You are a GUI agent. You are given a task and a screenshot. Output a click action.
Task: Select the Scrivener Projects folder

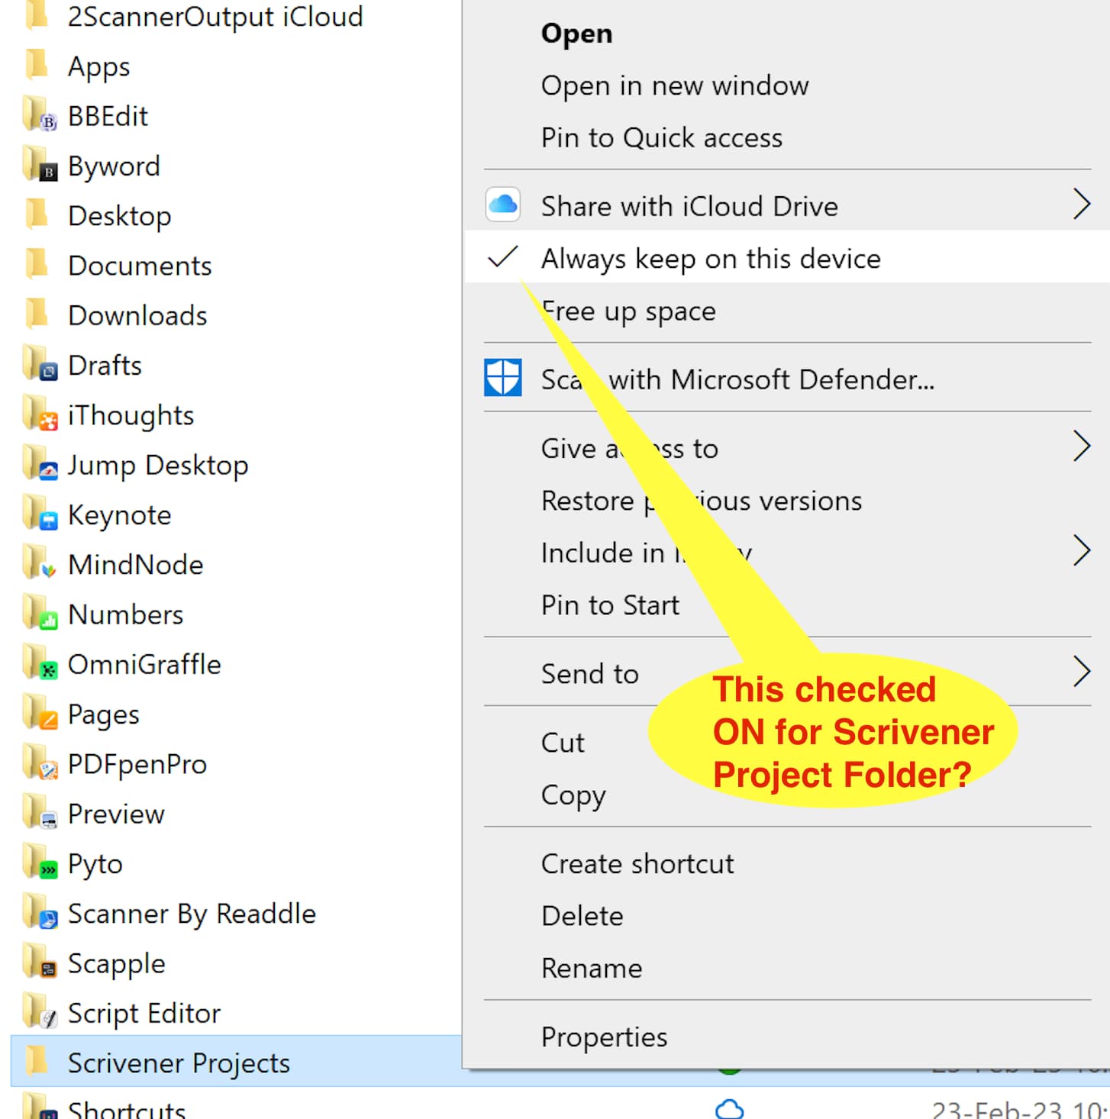pyautogui.click(x=179, y=1063)
